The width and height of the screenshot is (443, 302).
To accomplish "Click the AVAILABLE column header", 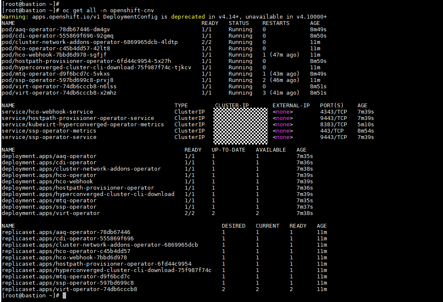I will 271,150.
